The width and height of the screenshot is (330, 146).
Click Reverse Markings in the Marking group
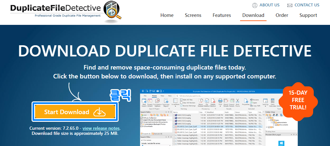click(x=188, y=106)
